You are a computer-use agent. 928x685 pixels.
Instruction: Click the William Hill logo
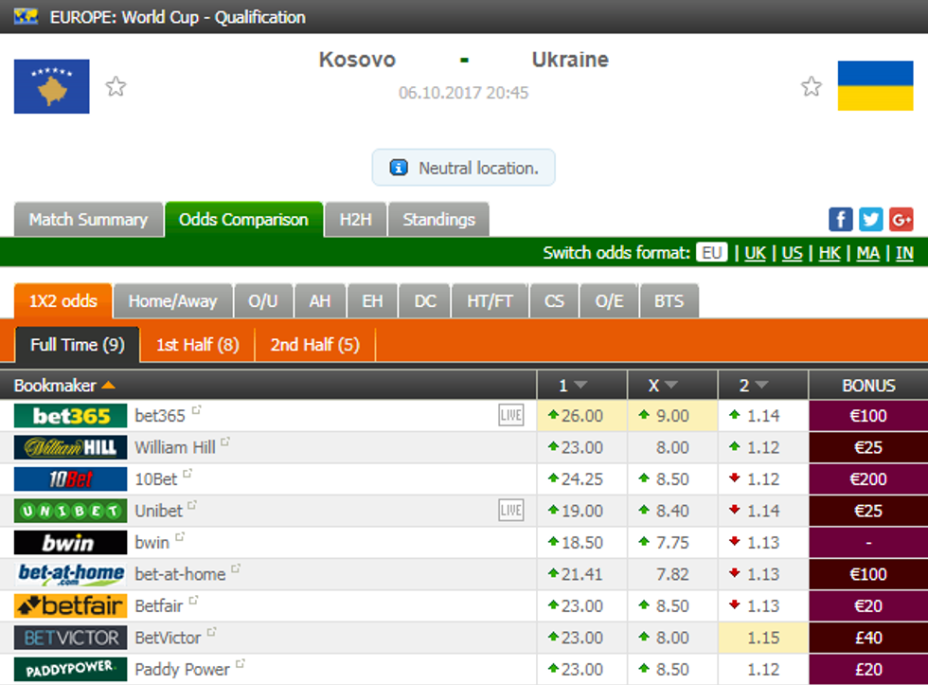71,447
